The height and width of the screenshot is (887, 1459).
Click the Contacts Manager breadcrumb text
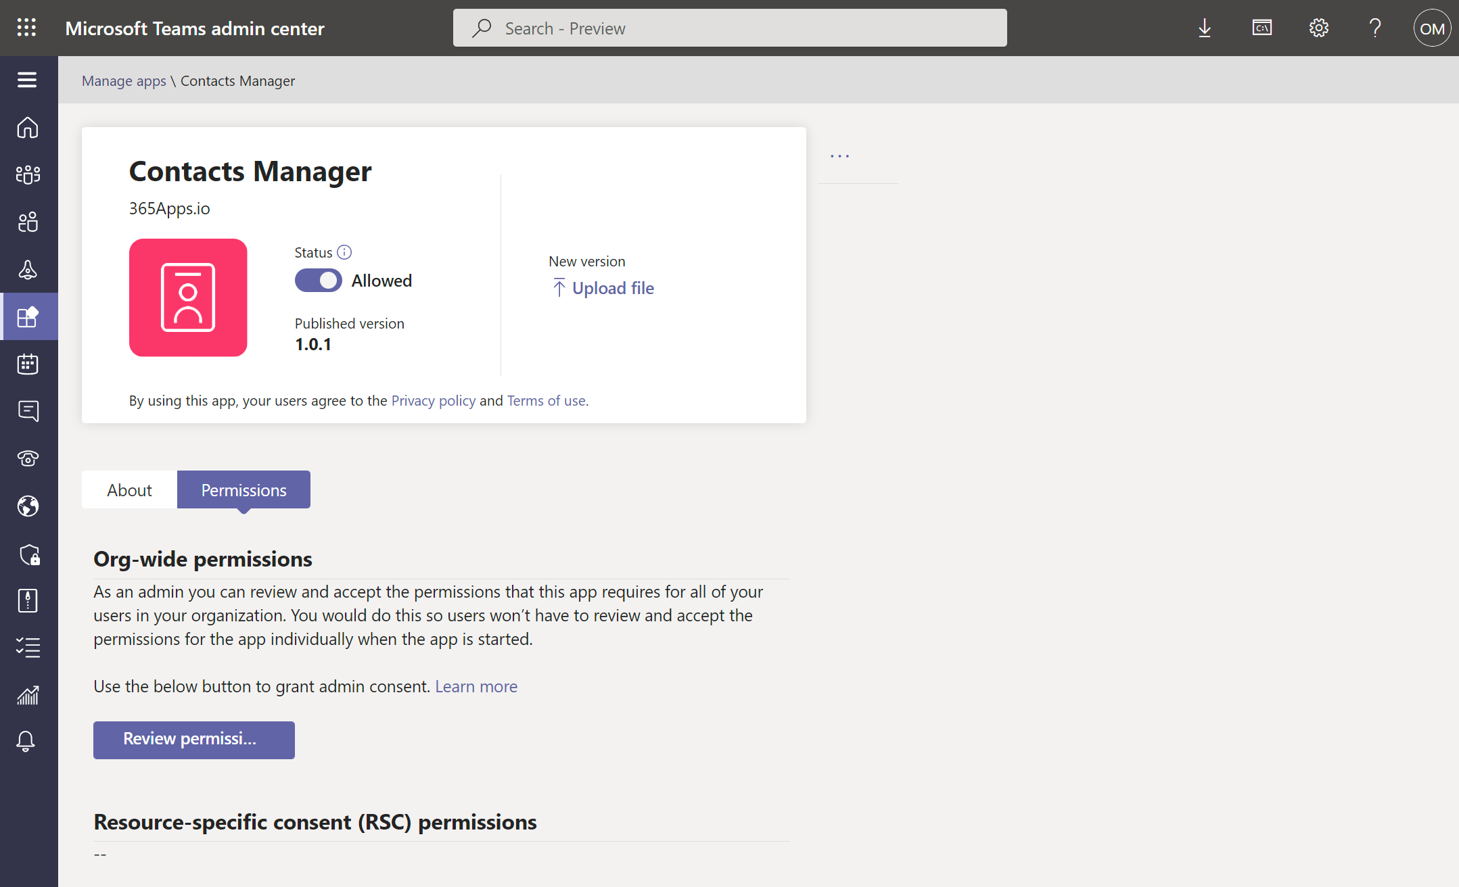coord(238,81)
